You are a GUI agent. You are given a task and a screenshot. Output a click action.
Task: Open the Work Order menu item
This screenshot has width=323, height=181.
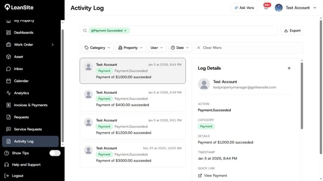coord(30,45)
